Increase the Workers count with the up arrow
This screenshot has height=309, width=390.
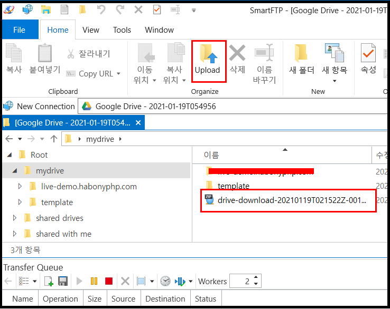pyautogui.click(x=256, y=277)
